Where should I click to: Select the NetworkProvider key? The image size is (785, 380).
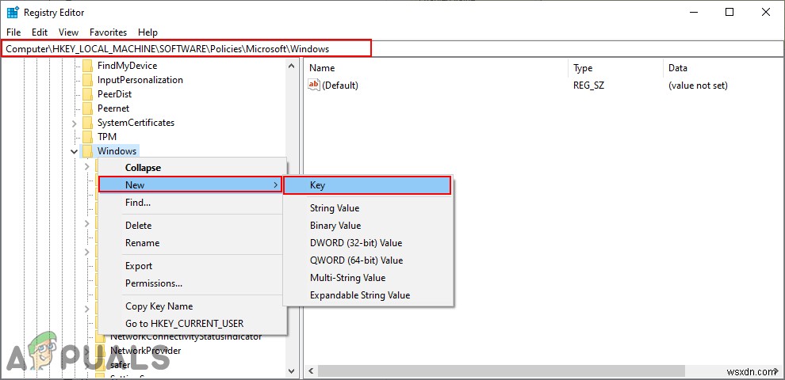point(146,351)
